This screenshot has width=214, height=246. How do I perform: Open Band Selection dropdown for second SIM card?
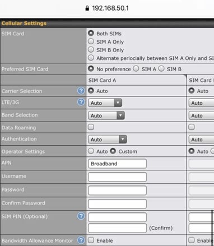coord(201,115)
